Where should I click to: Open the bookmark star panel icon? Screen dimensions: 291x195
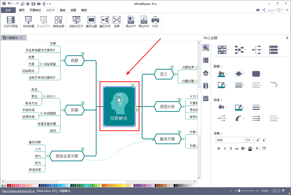pyautogui.click(x=206, y=85)
